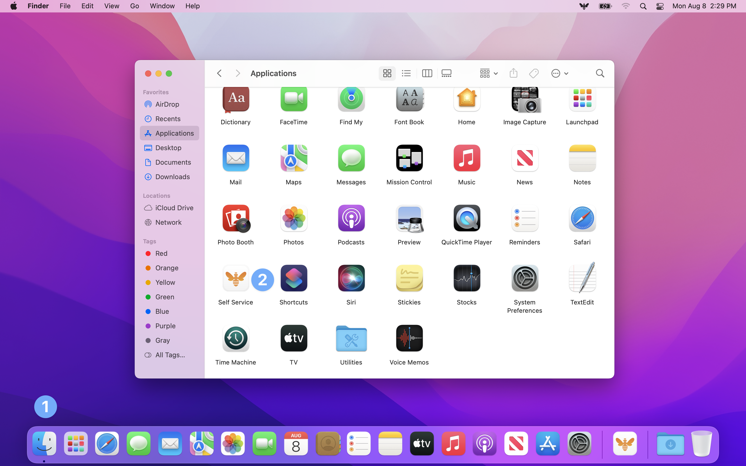Launch QuickTime Player from Applications
The image size is (746, 466).
click(x=467, y=218)
